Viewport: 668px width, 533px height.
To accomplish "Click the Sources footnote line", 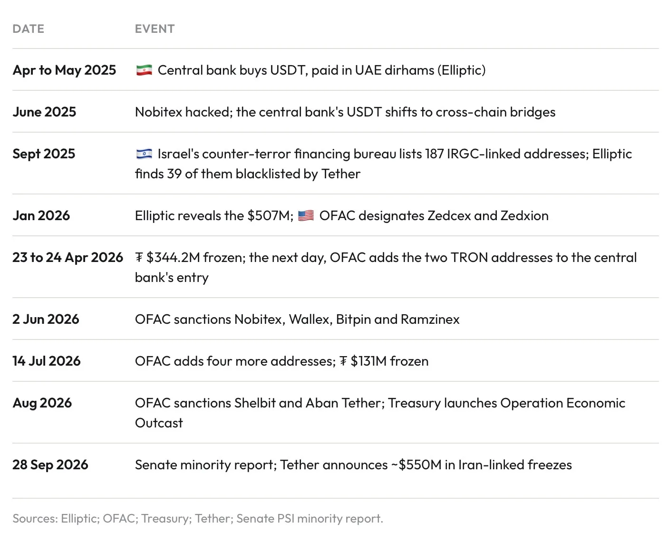I will tap(198, 518).
